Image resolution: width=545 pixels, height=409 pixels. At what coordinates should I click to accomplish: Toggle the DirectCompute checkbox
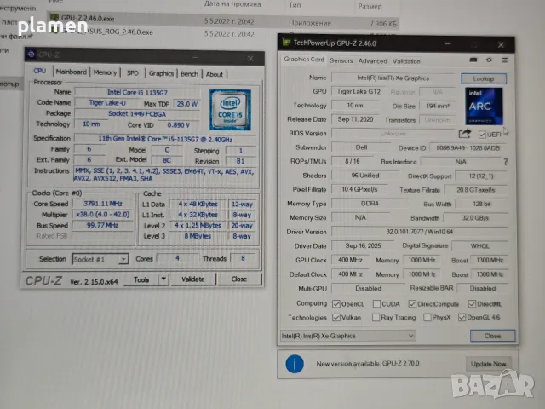(412, 304)
